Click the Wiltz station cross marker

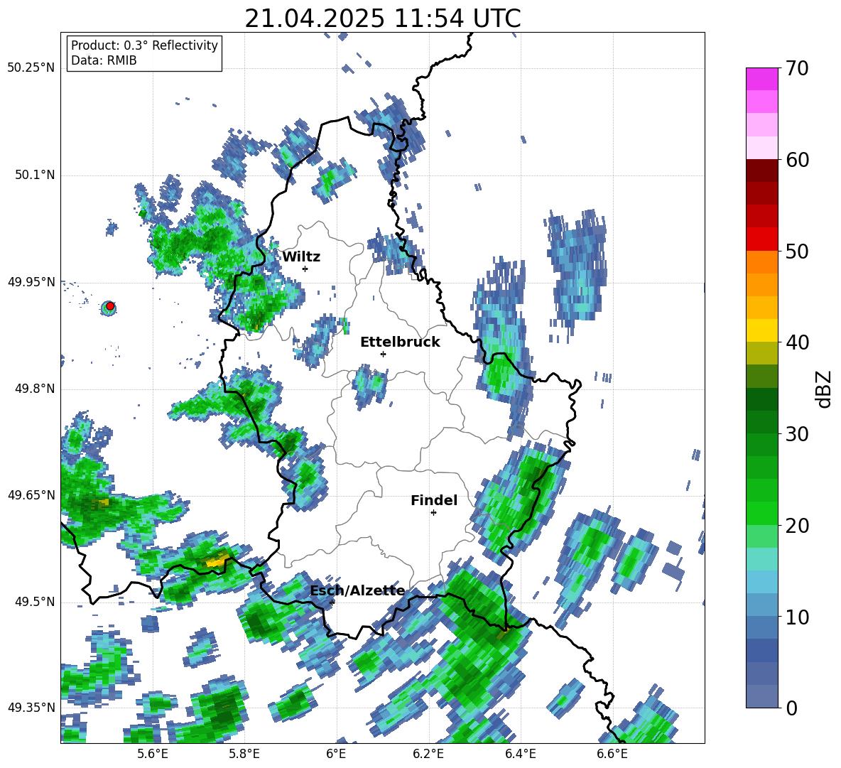305,269
